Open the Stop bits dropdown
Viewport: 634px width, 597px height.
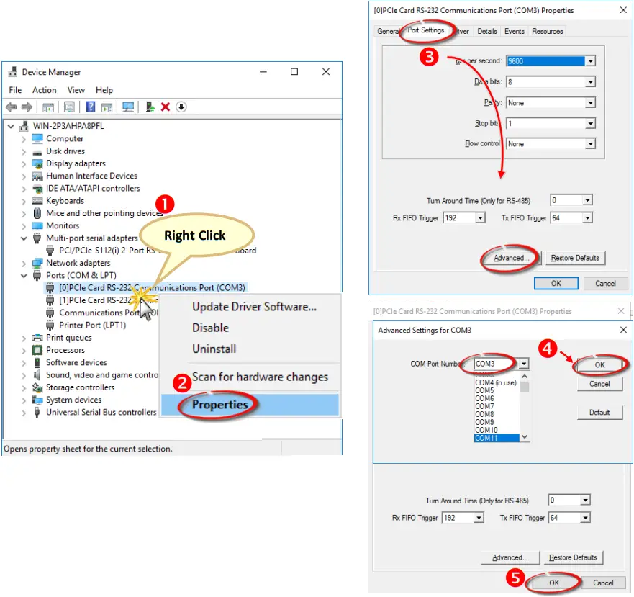point(590,123)
